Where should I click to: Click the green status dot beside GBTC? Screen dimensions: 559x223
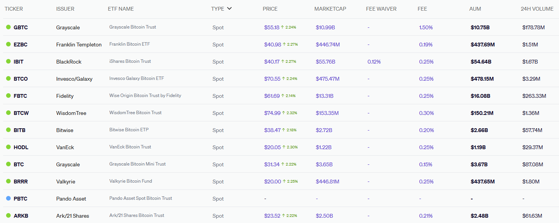tap(8, 27)
